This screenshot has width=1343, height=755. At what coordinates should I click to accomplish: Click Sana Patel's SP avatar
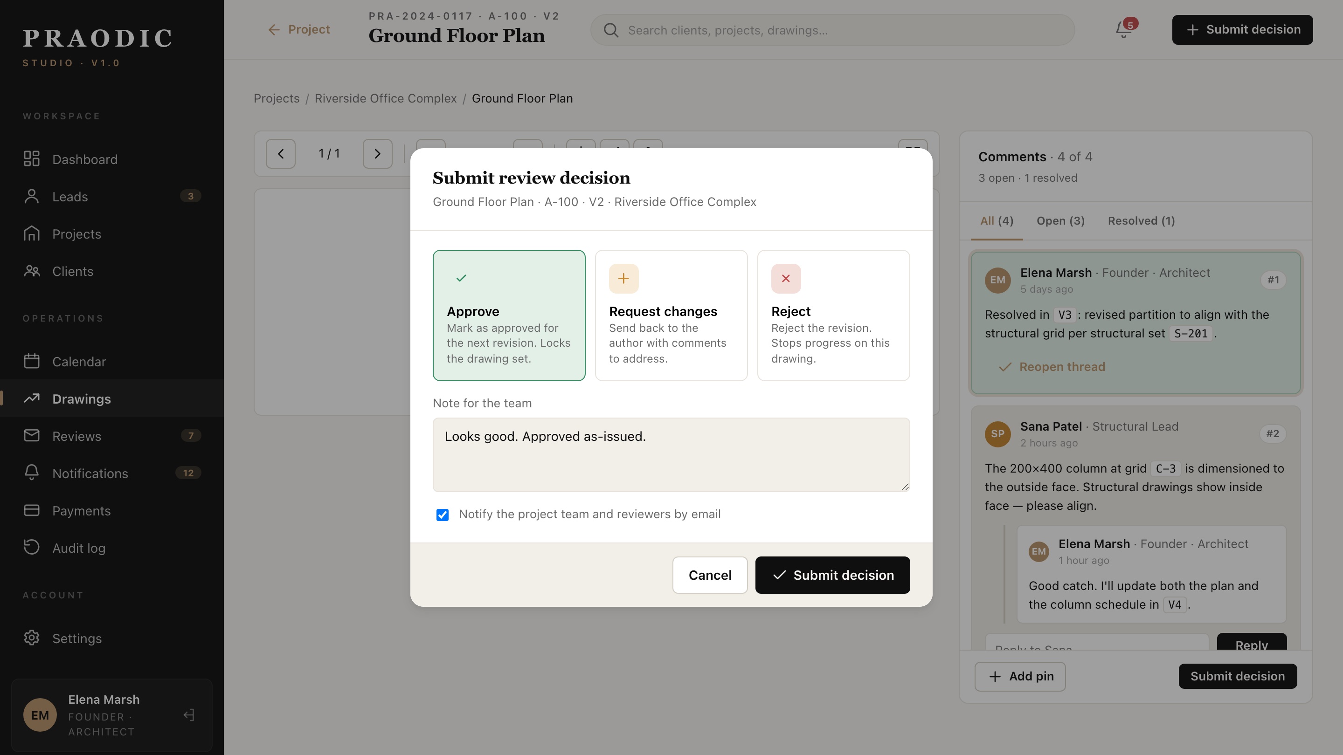pyautogui.click(x=997, y=433)
